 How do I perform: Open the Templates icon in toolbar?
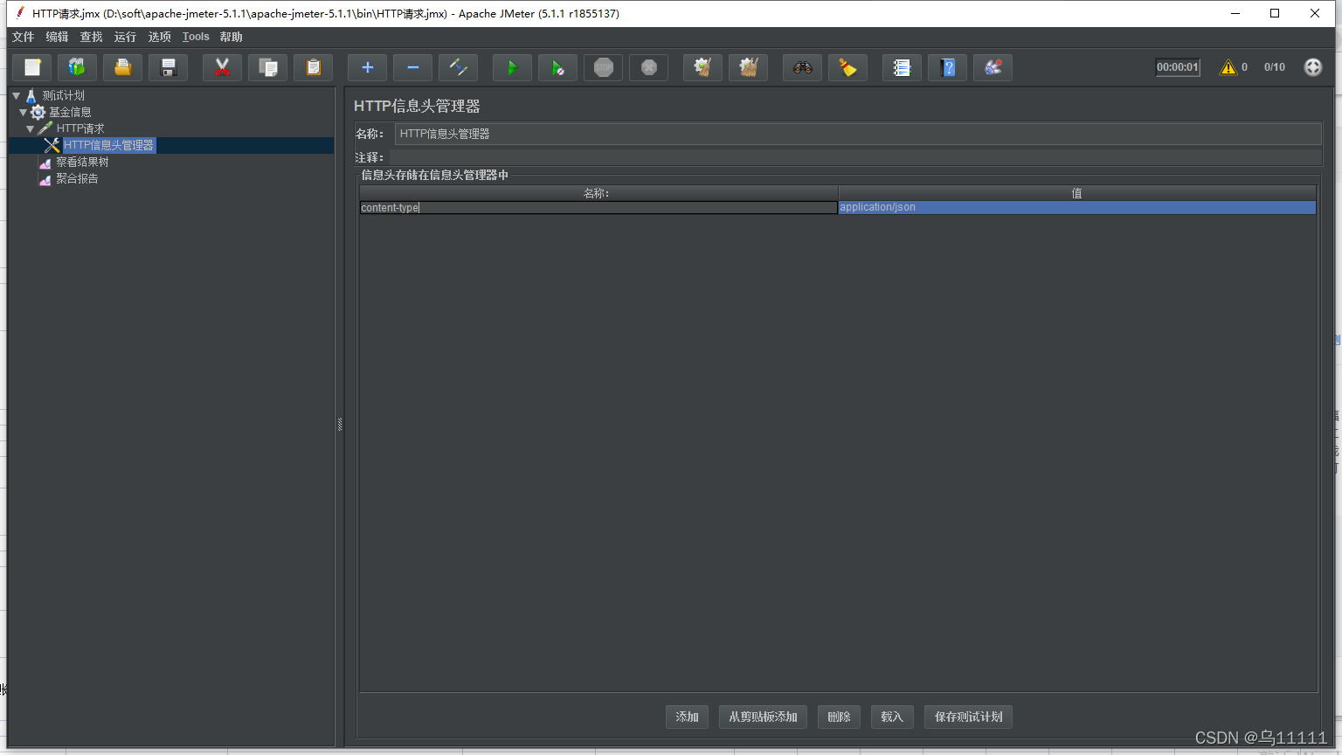coord(78,67)
